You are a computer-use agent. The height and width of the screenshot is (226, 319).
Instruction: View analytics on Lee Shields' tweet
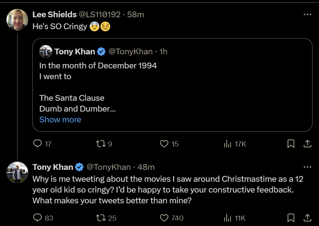[228, 144]
